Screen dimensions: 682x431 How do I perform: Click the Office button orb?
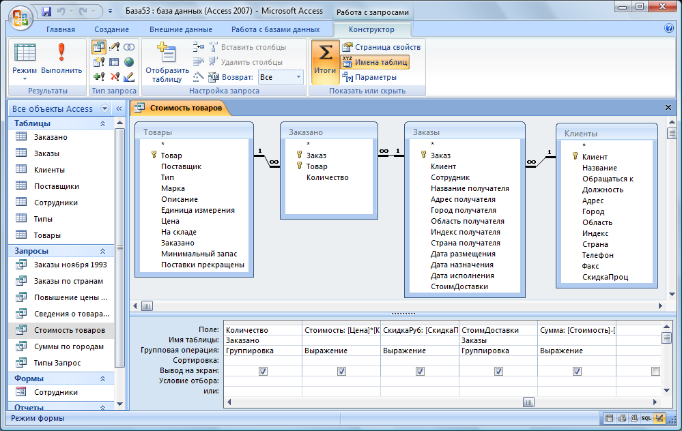click(20, 17)
